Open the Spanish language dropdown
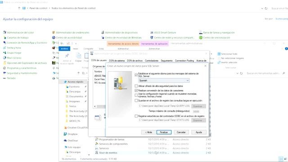 click(164, 81)
